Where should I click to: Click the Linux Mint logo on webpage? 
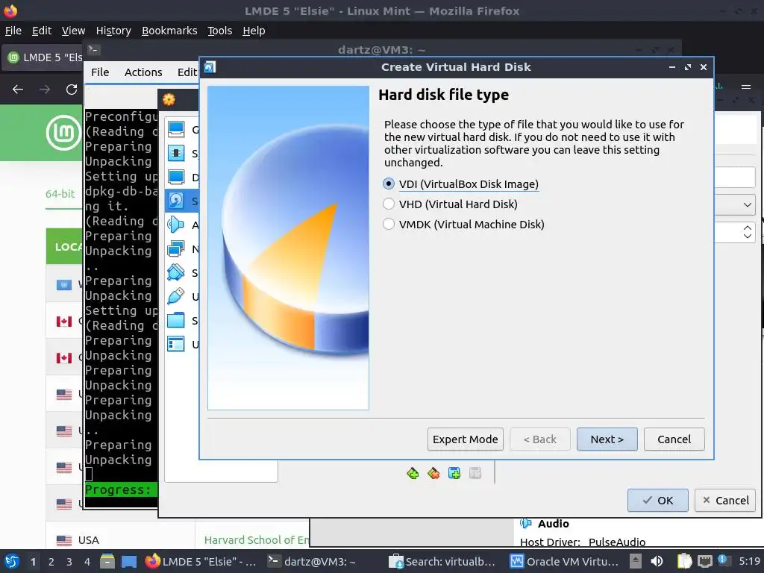click(64, 133)
